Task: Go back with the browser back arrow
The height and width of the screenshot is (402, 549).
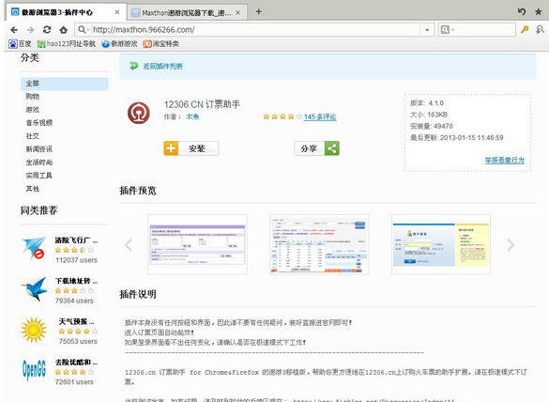Action: (x=14, y=30)
